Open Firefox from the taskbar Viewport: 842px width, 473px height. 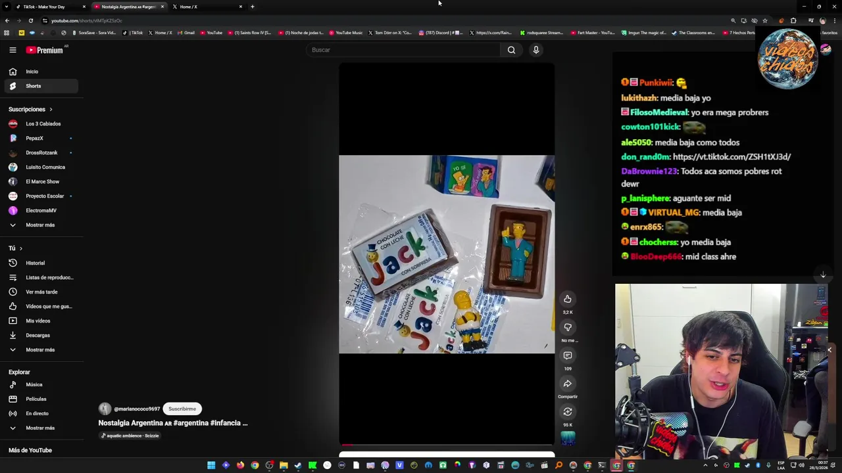click(x=240, y=465)
